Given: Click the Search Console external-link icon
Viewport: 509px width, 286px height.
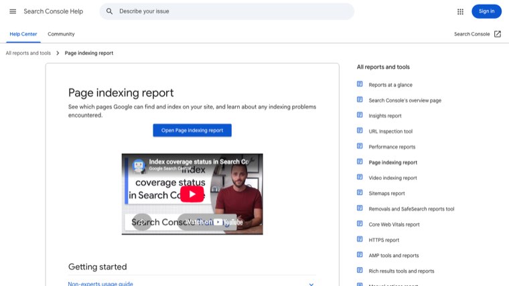Looking at the screenshot, I should pyautogui.click(x=498, y=34).
